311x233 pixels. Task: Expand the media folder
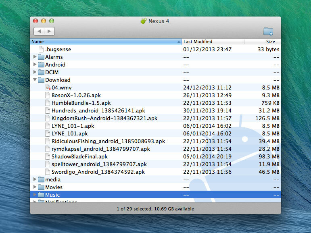click(35, 179)
